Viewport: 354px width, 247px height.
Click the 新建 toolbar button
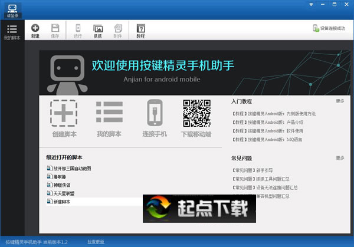[x=35, y=31]
